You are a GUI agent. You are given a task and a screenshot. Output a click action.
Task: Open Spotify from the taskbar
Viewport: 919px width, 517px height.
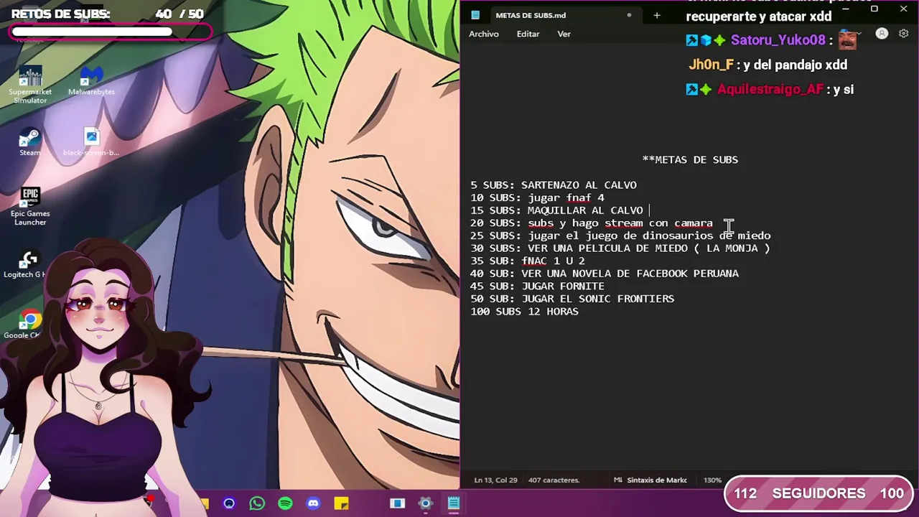tap(285, 503)
